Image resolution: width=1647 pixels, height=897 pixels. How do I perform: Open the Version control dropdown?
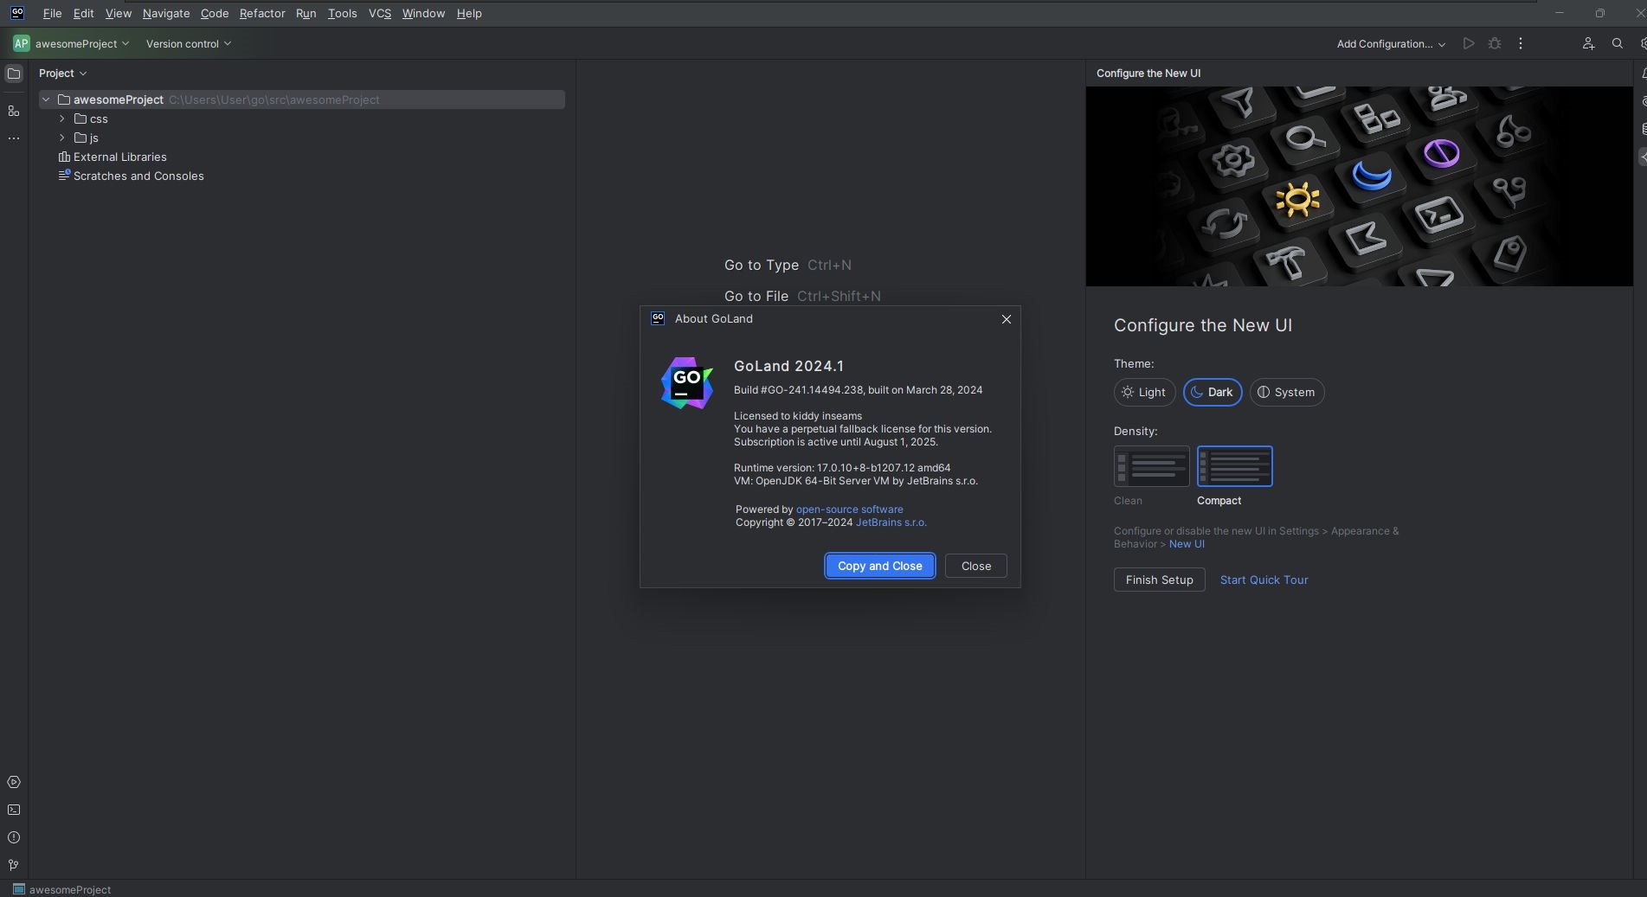tap(189, 44)
